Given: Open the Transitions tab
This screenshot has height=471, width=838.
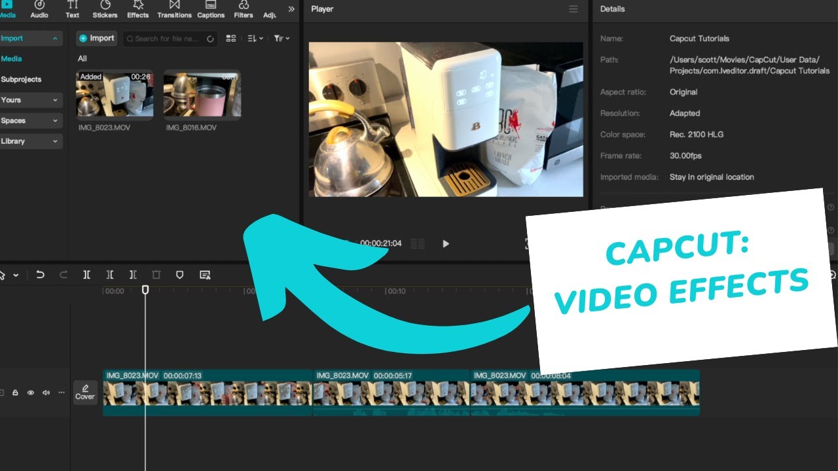Looking at the screenshot, I should (174, 9).
